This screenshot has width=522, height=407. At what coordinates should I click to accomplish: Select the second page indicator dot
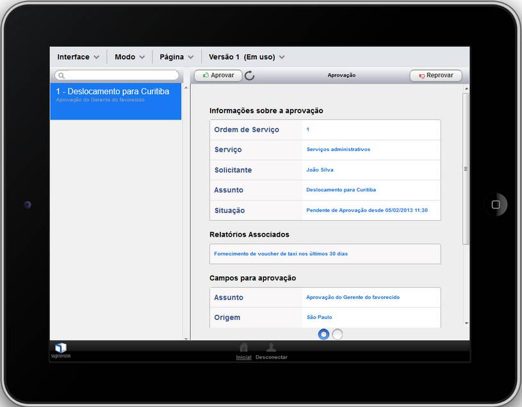pyautogui.click(x=338, y=334)
